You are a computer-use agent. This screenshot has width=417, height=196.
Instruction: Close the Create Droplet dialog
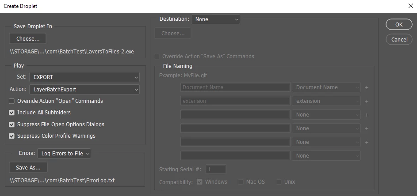pyautogui.click(x=411, y=6)
